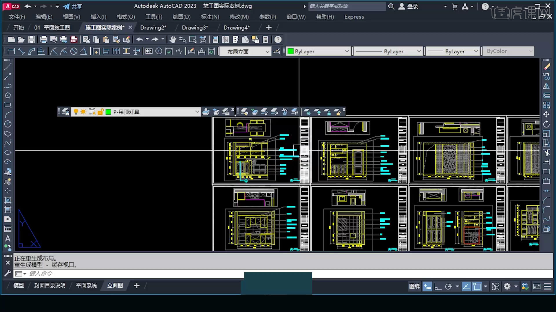The width and height of the screenshot is (556, 312).
Task: Open the Layer Properties Manager icon
Action: [65, 112]
